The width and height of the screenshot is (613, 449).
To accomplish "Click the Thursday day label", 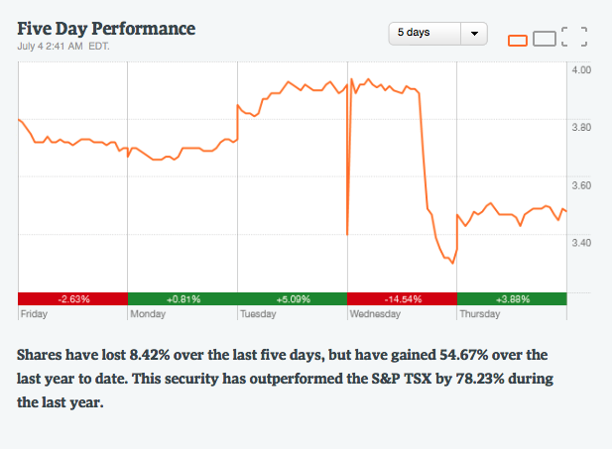I will [x=479, y=313].
